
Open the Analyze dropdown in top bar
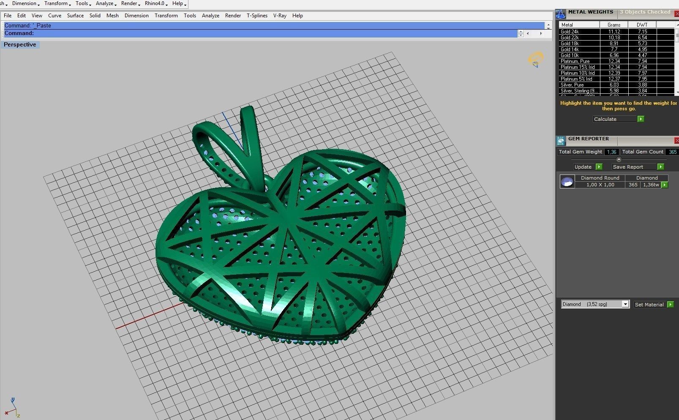click(x=106, y=3)
